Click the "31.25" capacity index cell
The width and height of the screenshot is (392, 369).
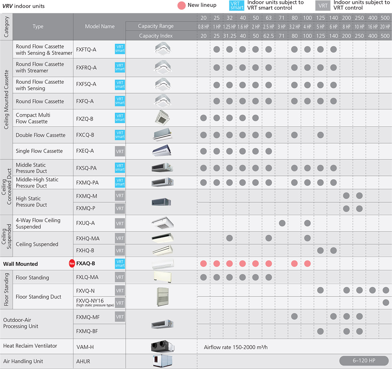pyautogui.click(x=230, y=36)
